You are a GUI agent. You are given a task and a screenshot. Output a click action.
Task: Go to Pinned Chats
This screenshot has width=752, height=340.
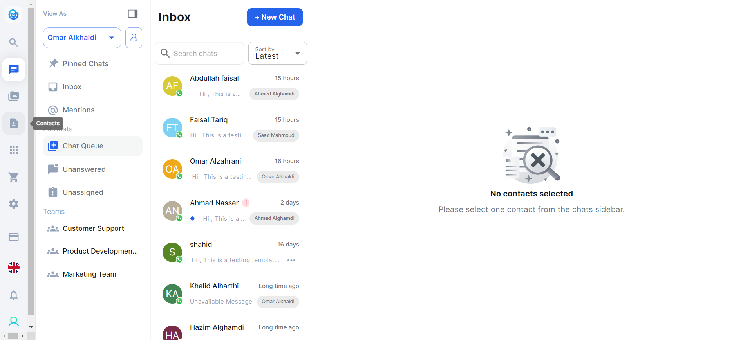tap(85, 64)
